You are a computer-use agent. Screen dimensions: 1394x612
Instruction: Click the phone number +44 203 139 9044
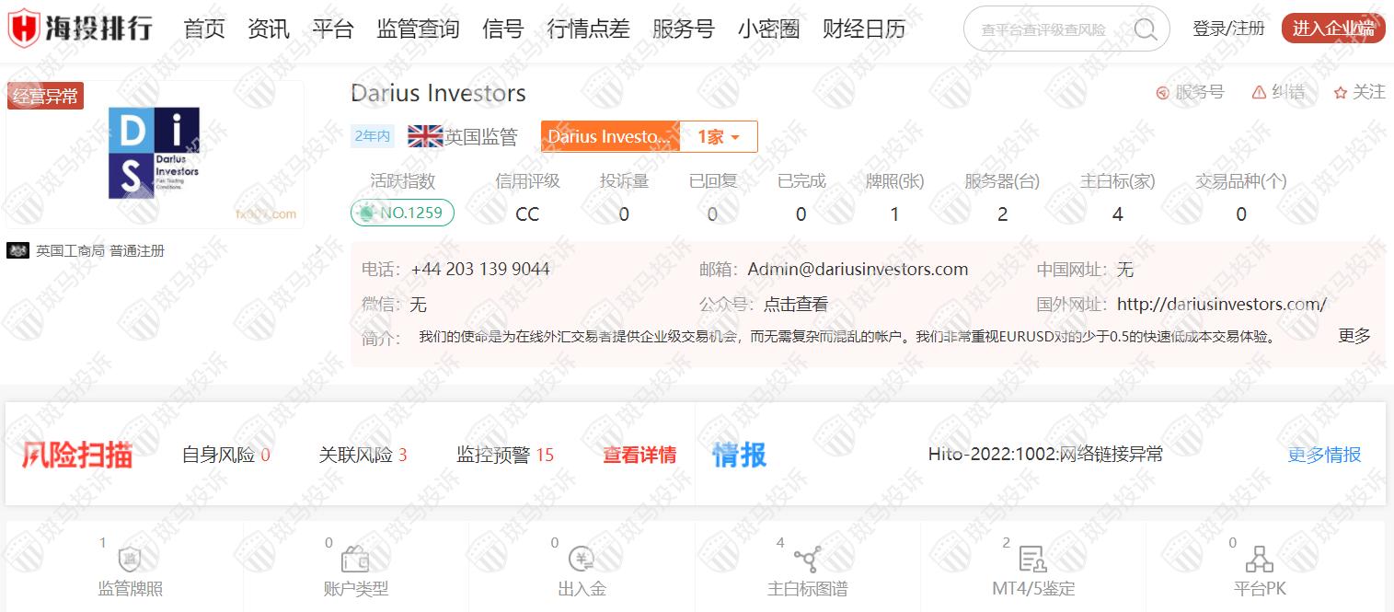(x=480, y=270)
